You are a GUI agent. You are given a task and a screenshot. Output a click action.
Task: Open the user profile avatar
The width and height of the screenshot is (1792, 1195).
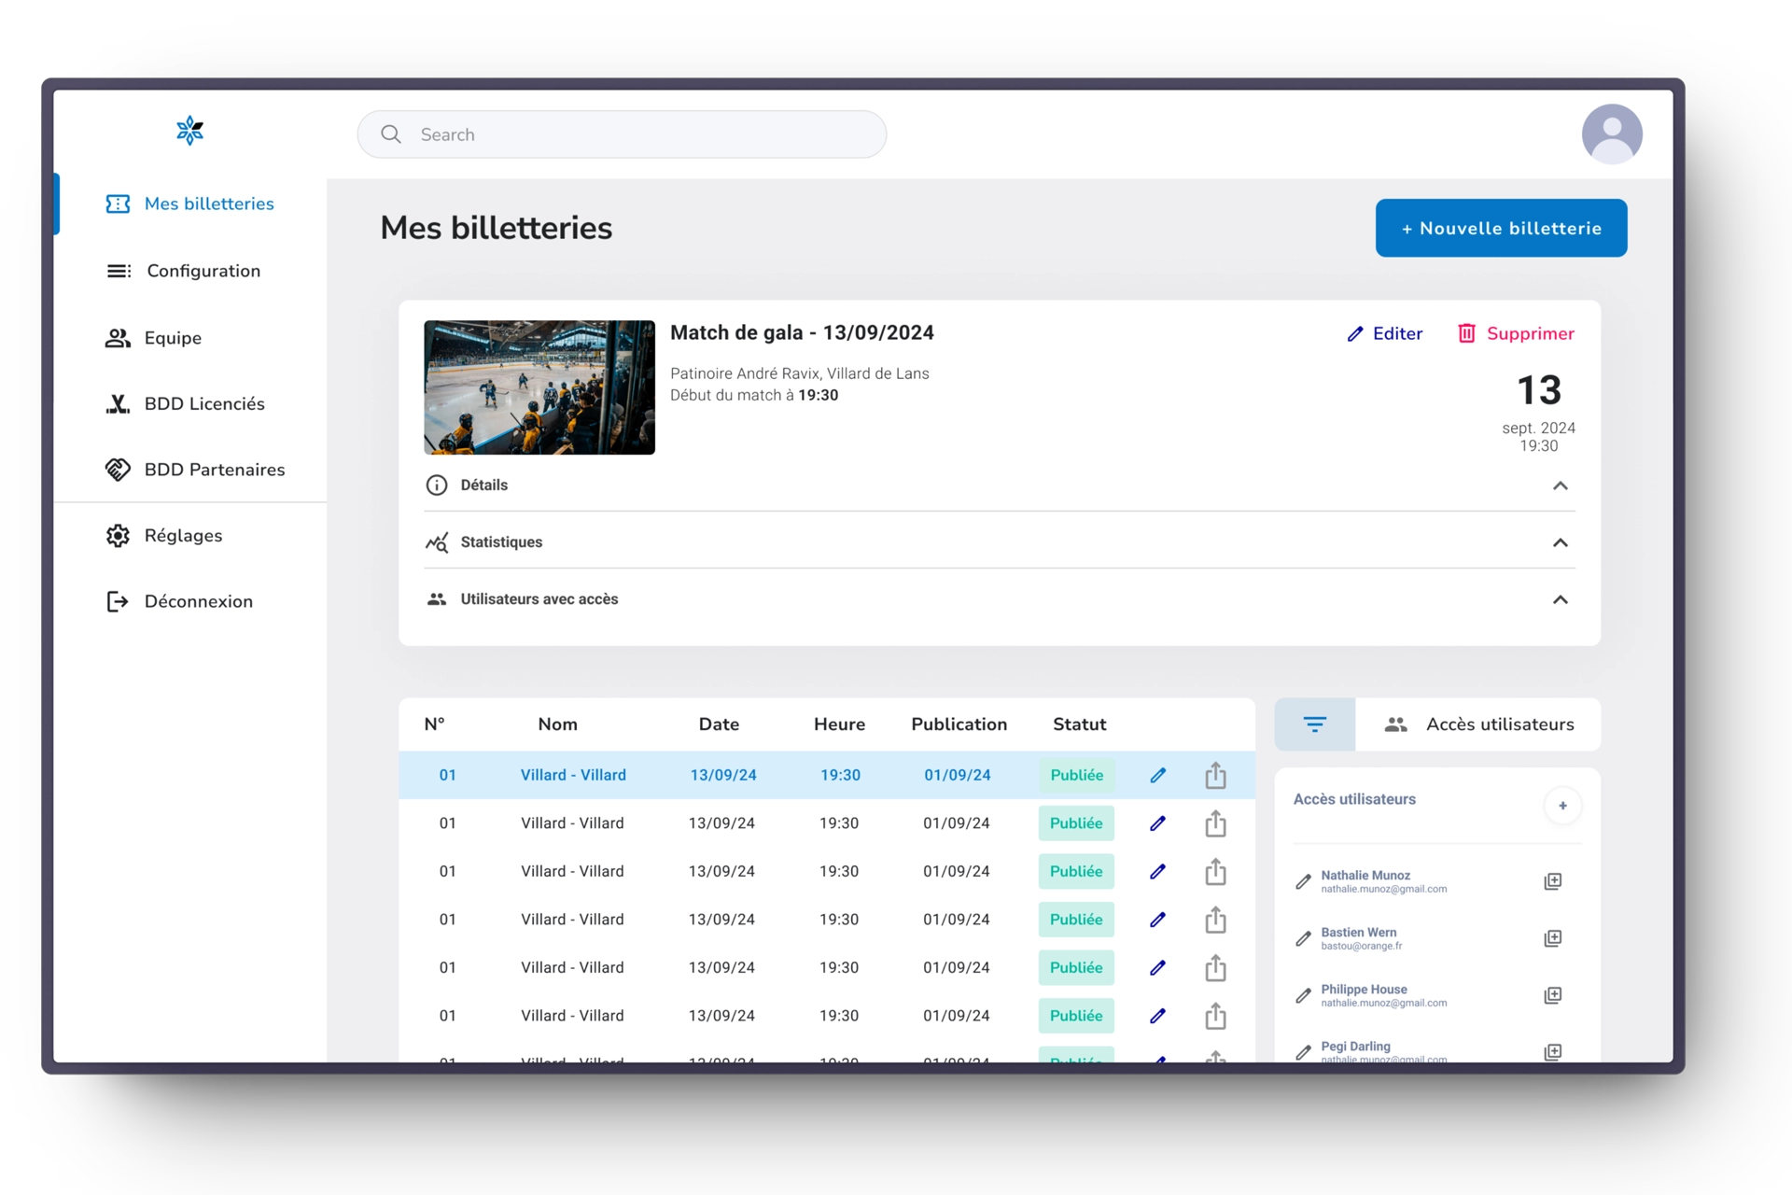pos(1611,134)
